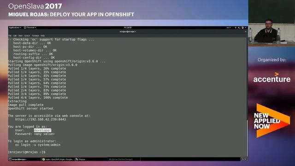Click the Displays settings icon in the taskbar
This screenshot has width=295, height=166.
click(x=77, y=159)
